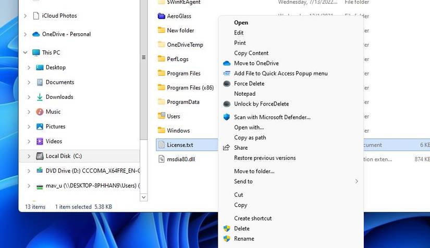Select Cut in the context menu
Viewport: 430px width, 248px height.
coord(239,194)
